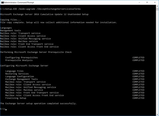Click the 'Exchange Management Tools' line
This screenshot has width=159, height=116.
coord(21,79)
